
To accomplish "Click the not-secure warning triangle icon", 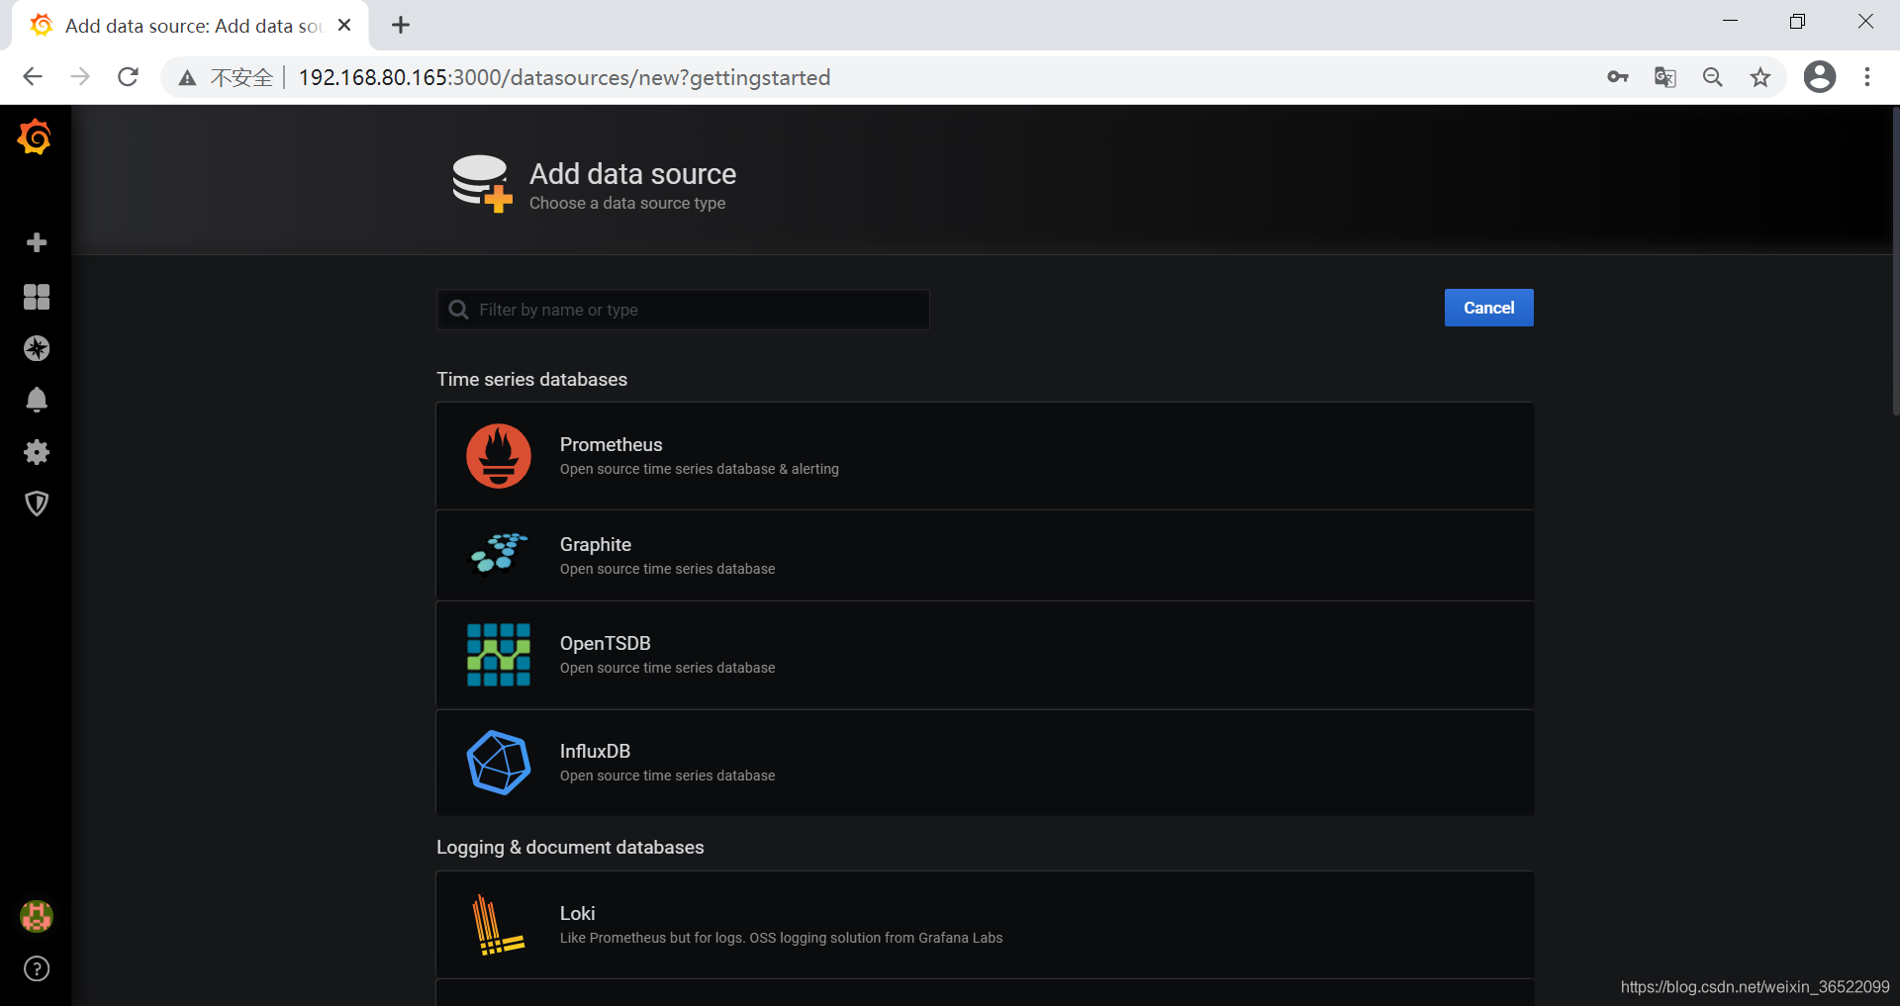I will (187, 78).
